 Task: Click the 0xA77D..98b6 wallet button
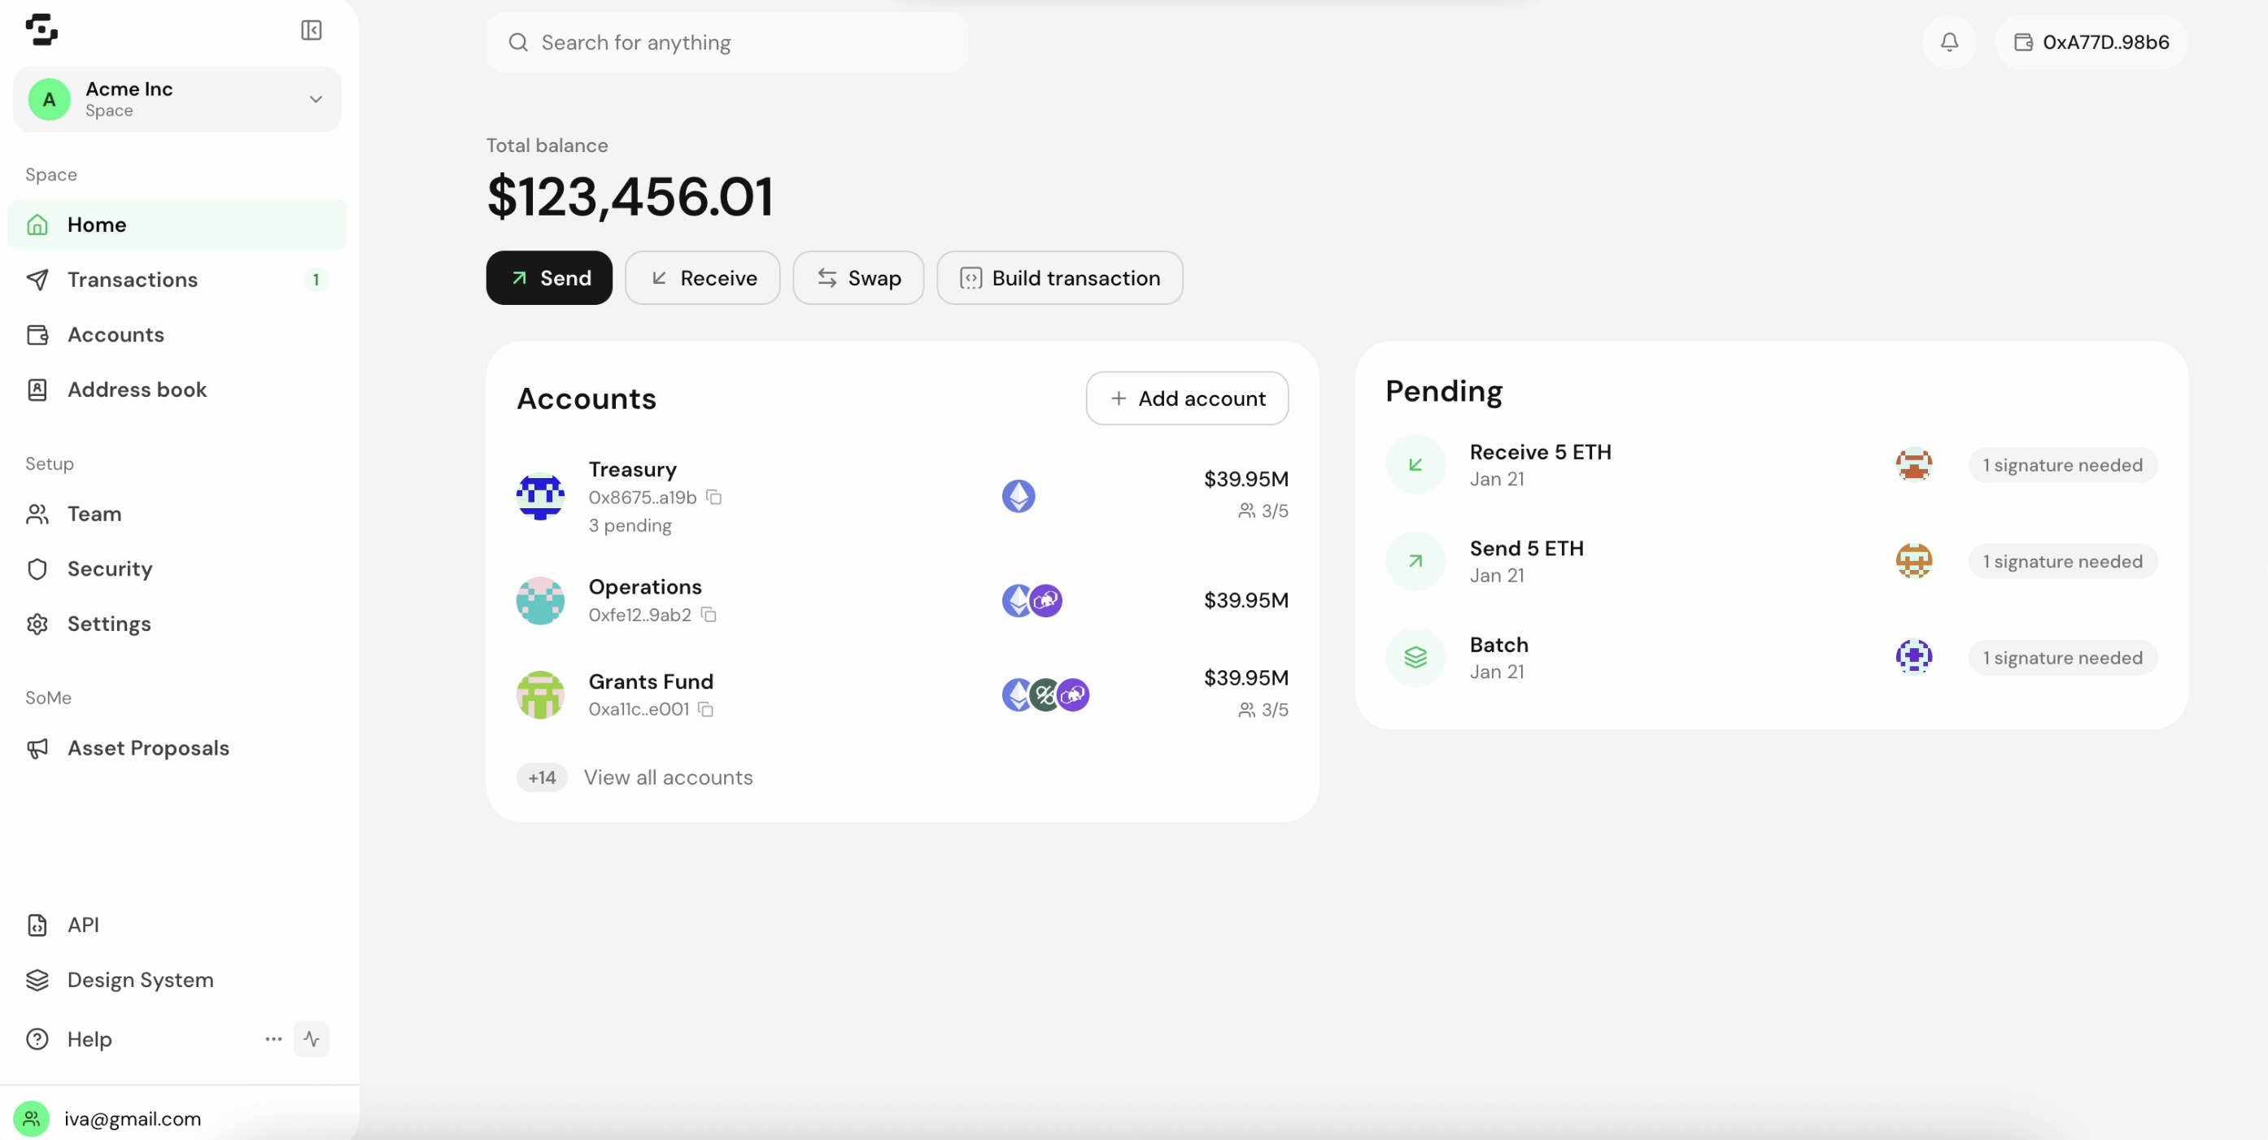2091,42
